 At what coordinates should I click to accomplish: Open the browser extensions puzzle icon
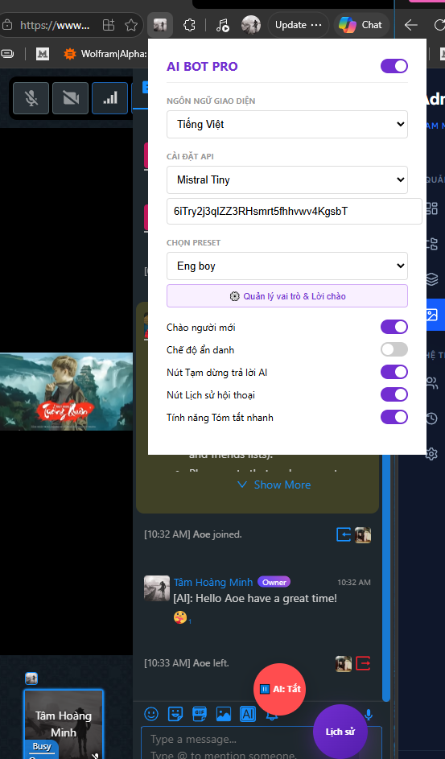pos(190,25)
